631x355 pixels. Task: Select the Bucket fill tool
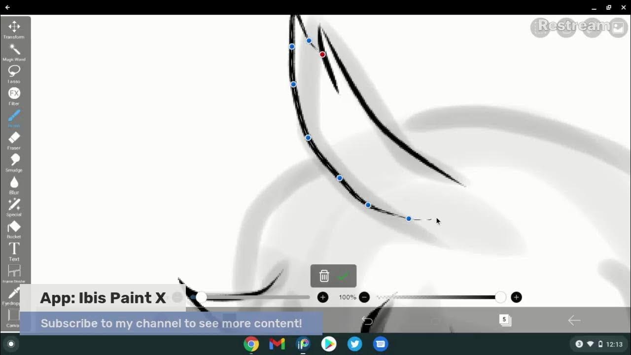coord(14,229)
